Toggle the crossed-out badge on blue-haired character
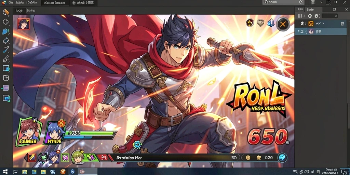350x175 pixels. click(62, 123)
